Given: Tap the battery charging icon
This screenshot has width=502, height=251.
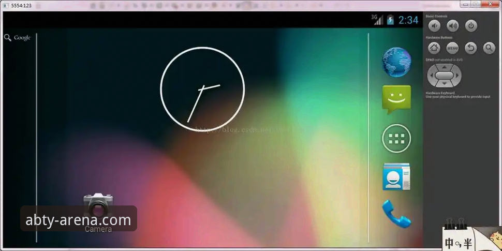Looking at the screenshot, I should 390,20.
